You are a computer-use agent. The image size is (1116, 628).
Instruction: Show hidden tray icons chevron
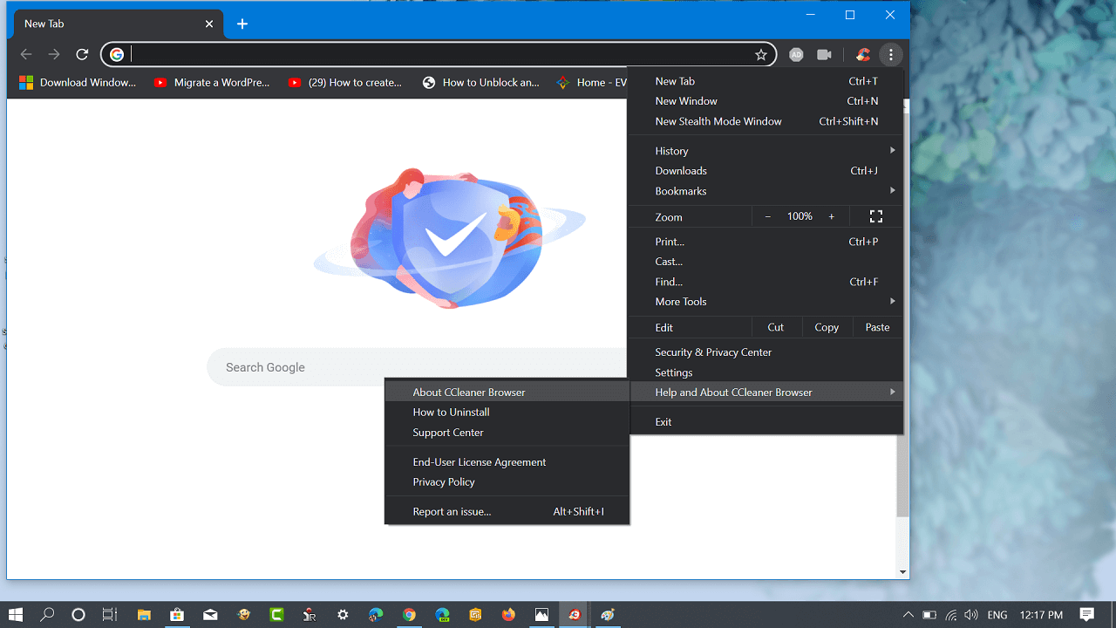pos(908,615)
